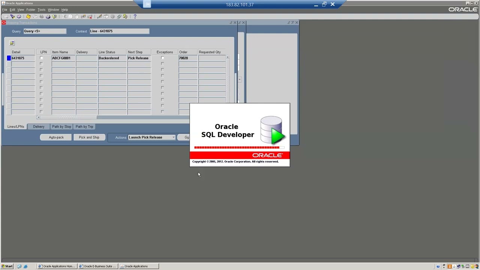Screen dimensions: 480x270
Task: Switch to Oracle Applications Home taskbar window
Action: pos(57,266)
